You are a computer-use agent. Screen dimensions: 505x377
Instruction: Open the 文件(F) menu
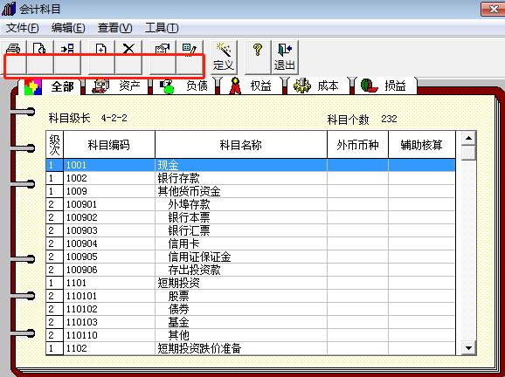coord(23,28)
